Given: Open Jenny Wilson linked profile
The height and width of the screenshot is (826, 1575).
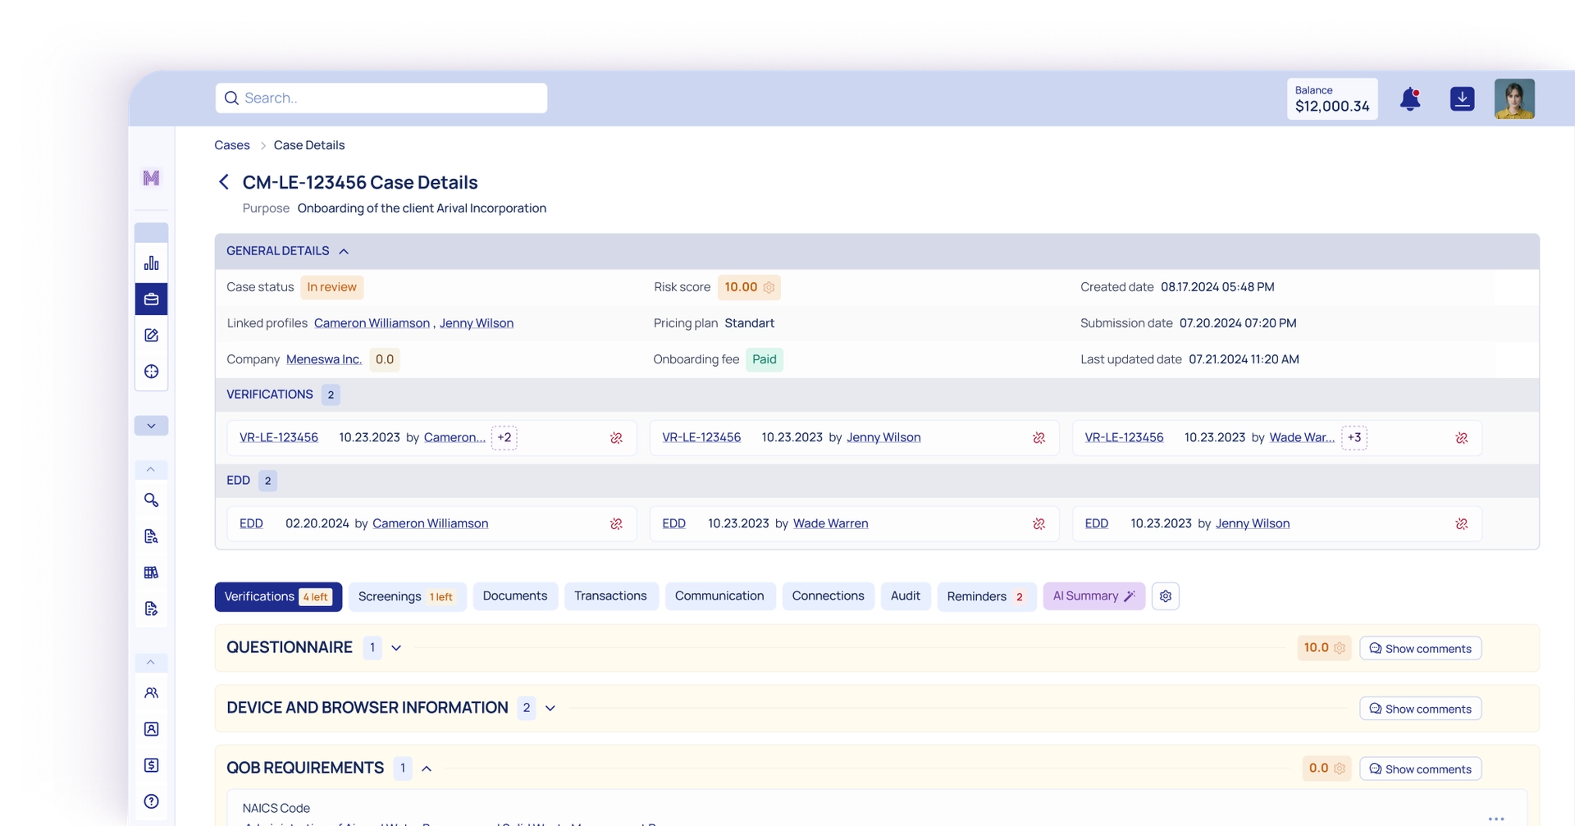Looking at the screenshot, I should [x=477, y=323].
